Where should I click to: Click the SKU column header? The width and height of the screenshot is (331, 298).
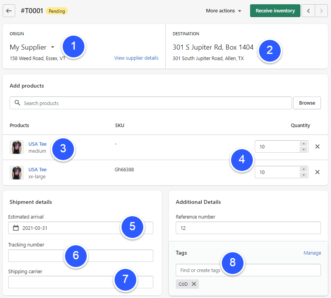click(120, 125)
